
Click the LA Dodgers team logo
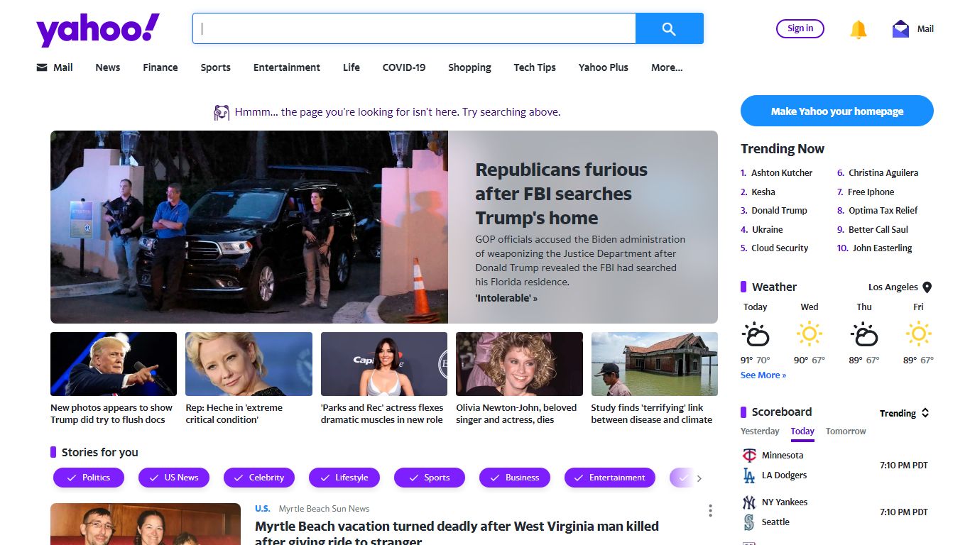click(x=749, y=475)
